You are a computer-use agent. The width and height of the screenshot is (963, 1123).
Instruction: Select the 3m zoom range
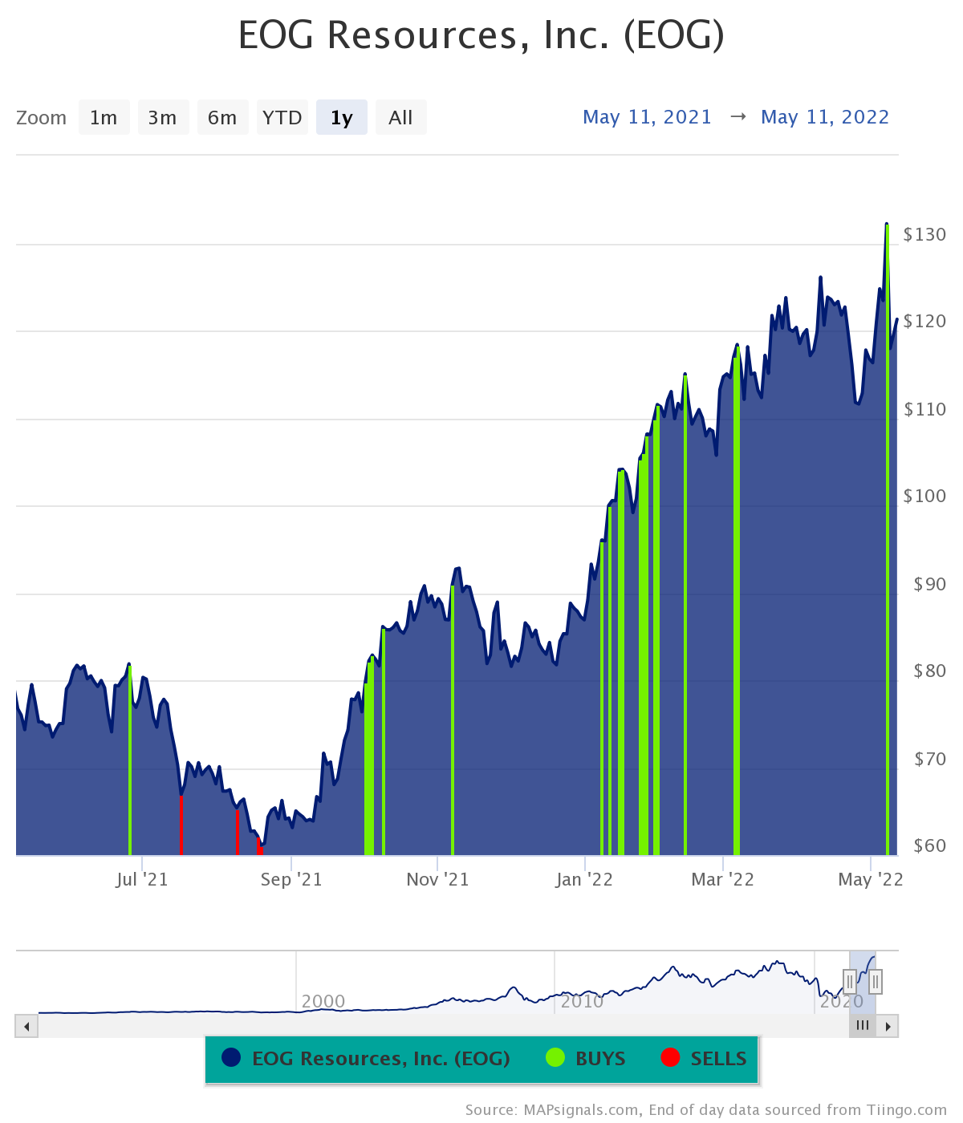coord(163,118)
